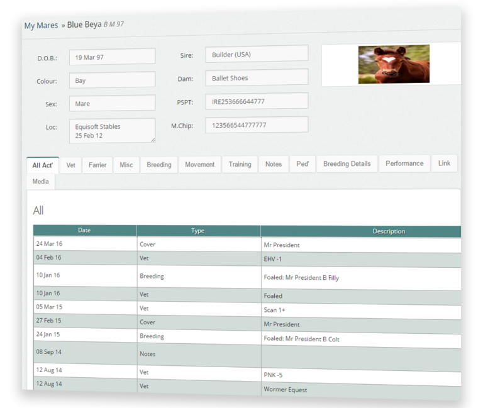Open the My Mares breadcrumb link
This screenshot has width=483, height=408.
coord(41,26)
